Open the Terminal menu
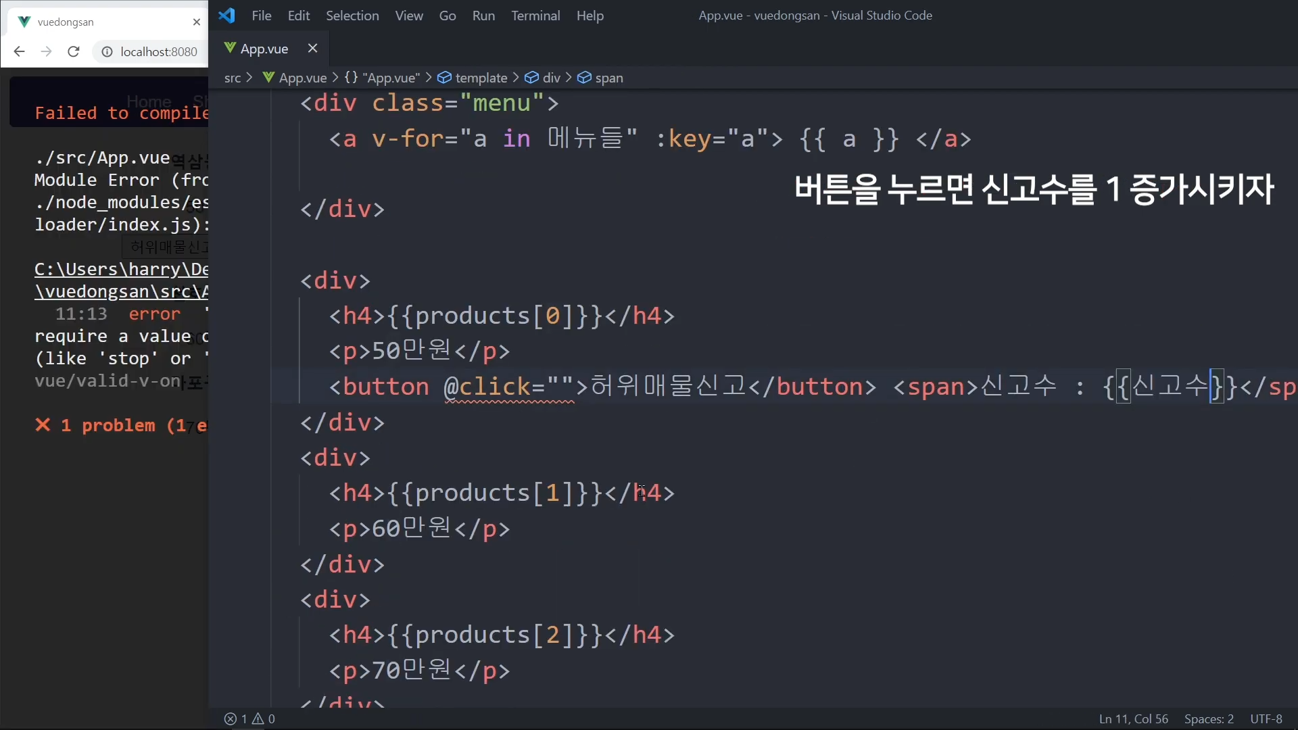The image size is (1298, 730). 535,16
